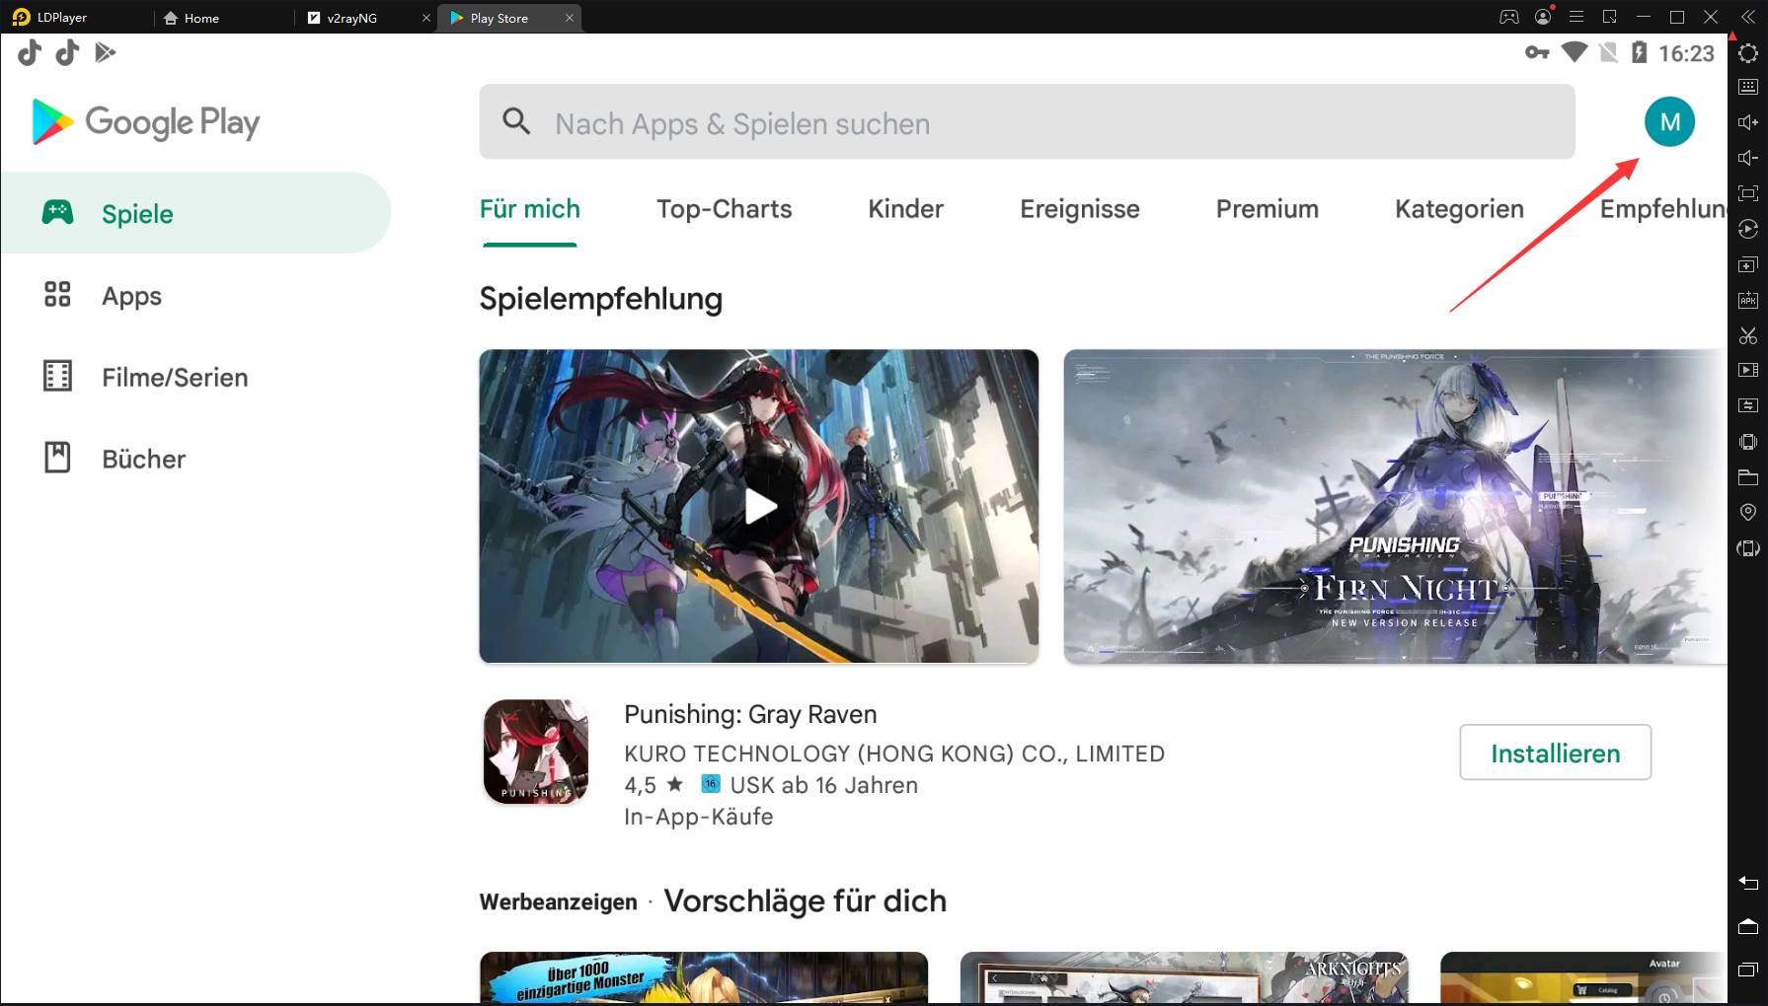The height and width of the screenshot is (1006, 1768).
Task: Click Installieren for Punishing: Gray Raven
Action: tap(1555, 753)
